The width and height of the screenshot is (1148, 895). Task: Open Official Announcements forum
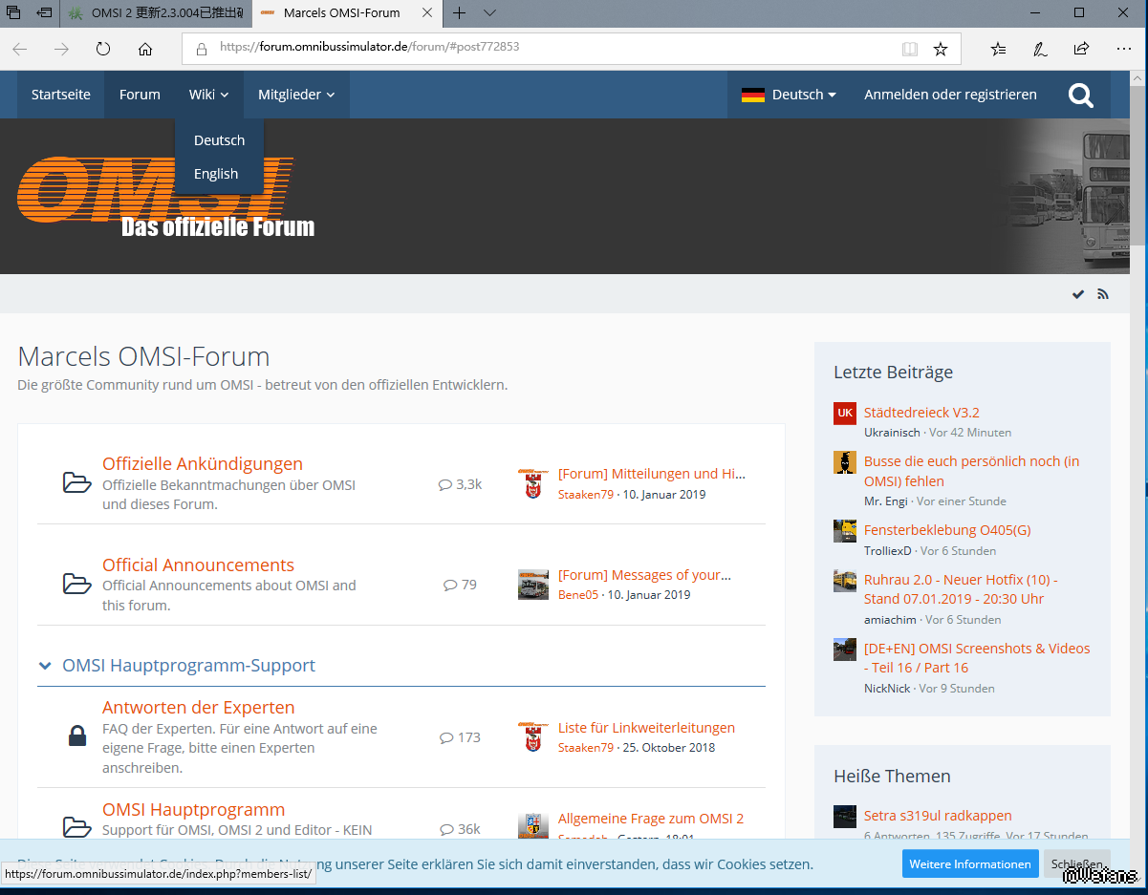[198, 565]
